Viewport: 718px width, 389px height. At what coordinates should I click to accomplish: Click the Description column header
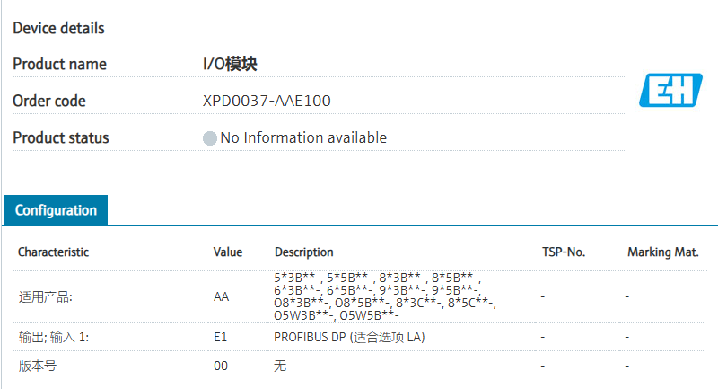click(x=303, y=252)
